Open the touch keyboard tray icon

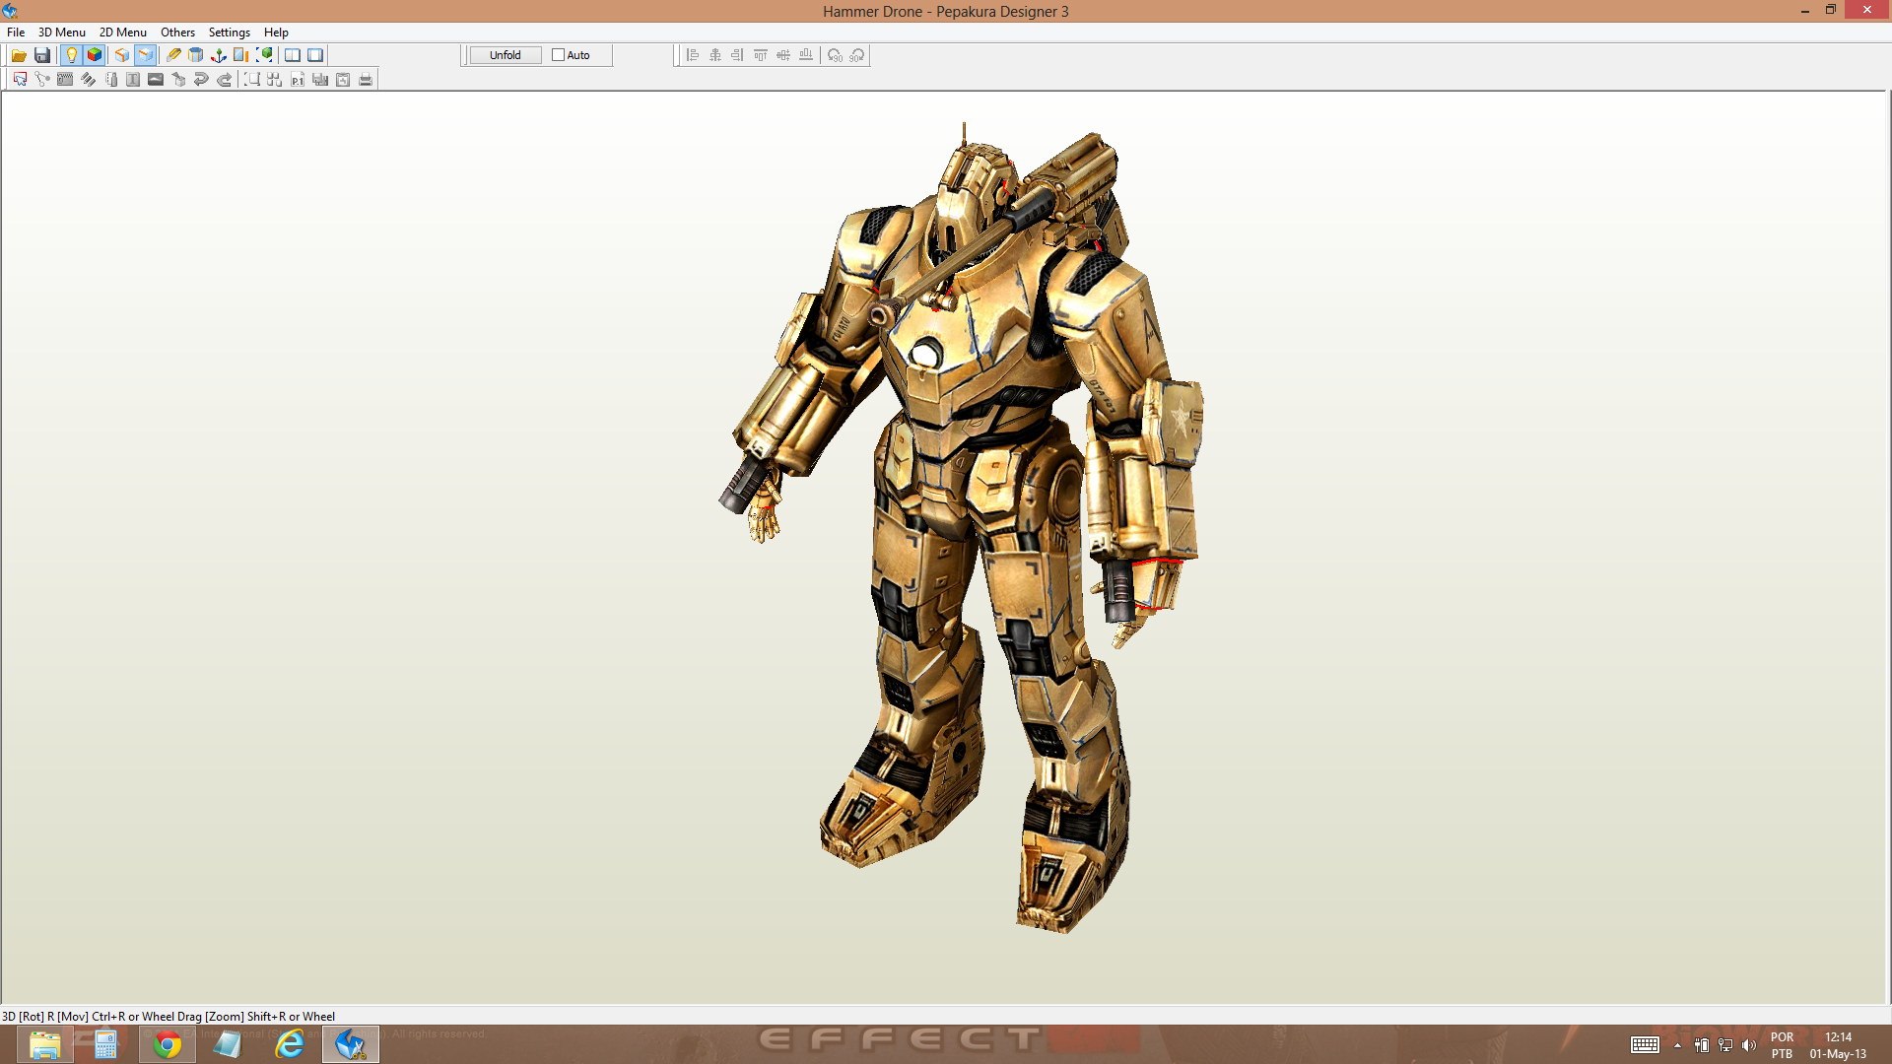[x=1645, y=1045]
